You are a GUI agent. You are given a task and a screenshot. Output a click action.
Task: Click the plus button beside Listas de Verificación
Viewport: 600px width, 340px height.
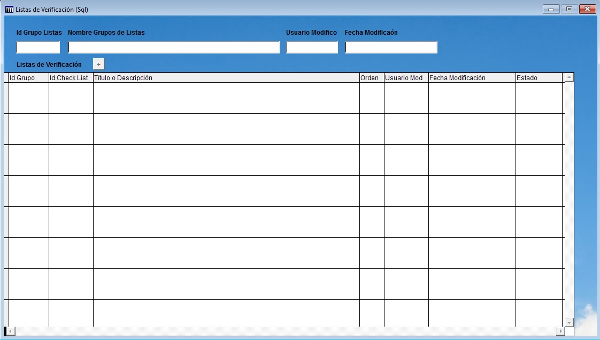pos(99,64)
